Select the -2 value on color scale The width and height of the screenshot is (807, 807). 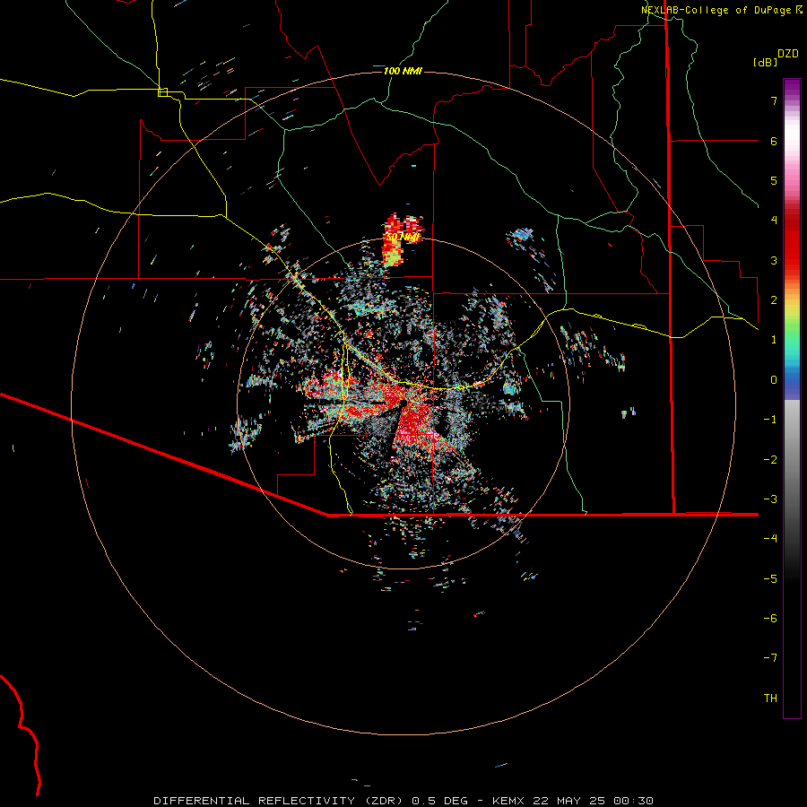pos(770,460)
